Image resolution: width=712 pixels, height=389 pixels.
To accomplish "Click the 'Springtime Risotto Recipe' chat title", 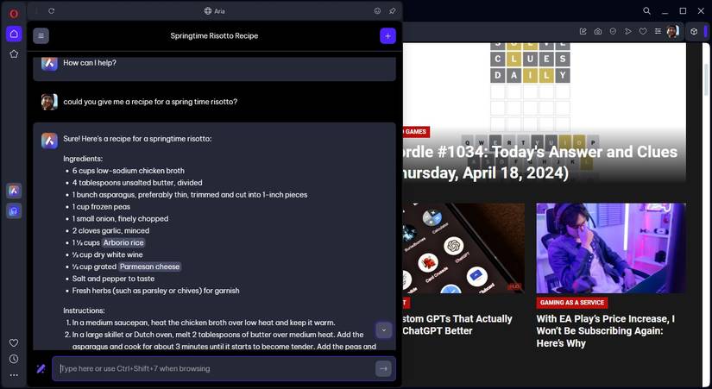I will [x=214, y=36].
